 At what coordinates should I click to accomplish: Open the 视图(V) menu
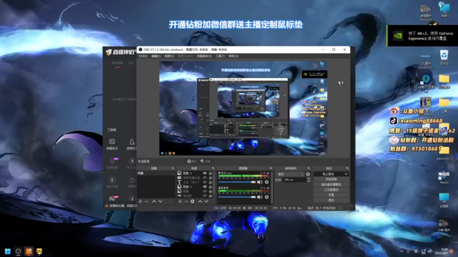click(169, 56)
